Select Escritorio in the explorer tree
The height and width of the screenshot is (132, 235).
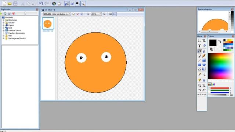(x=9, y=18)
